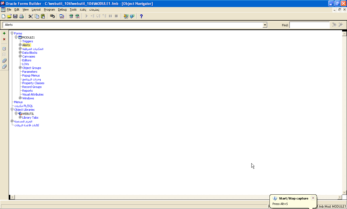Select Property Classes in the tree
347x209 pixels.
(33, 83)
